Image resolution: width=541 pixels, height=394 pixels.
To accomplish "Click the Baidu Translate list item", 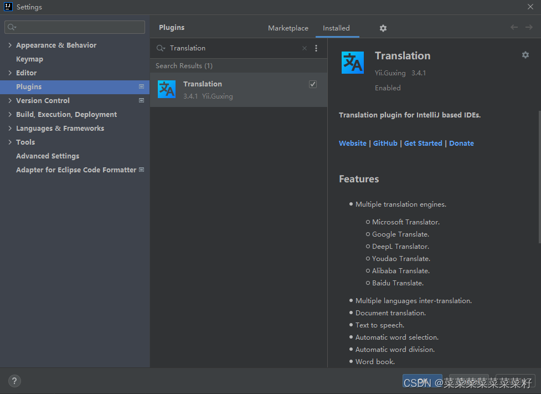I will 398,283.
